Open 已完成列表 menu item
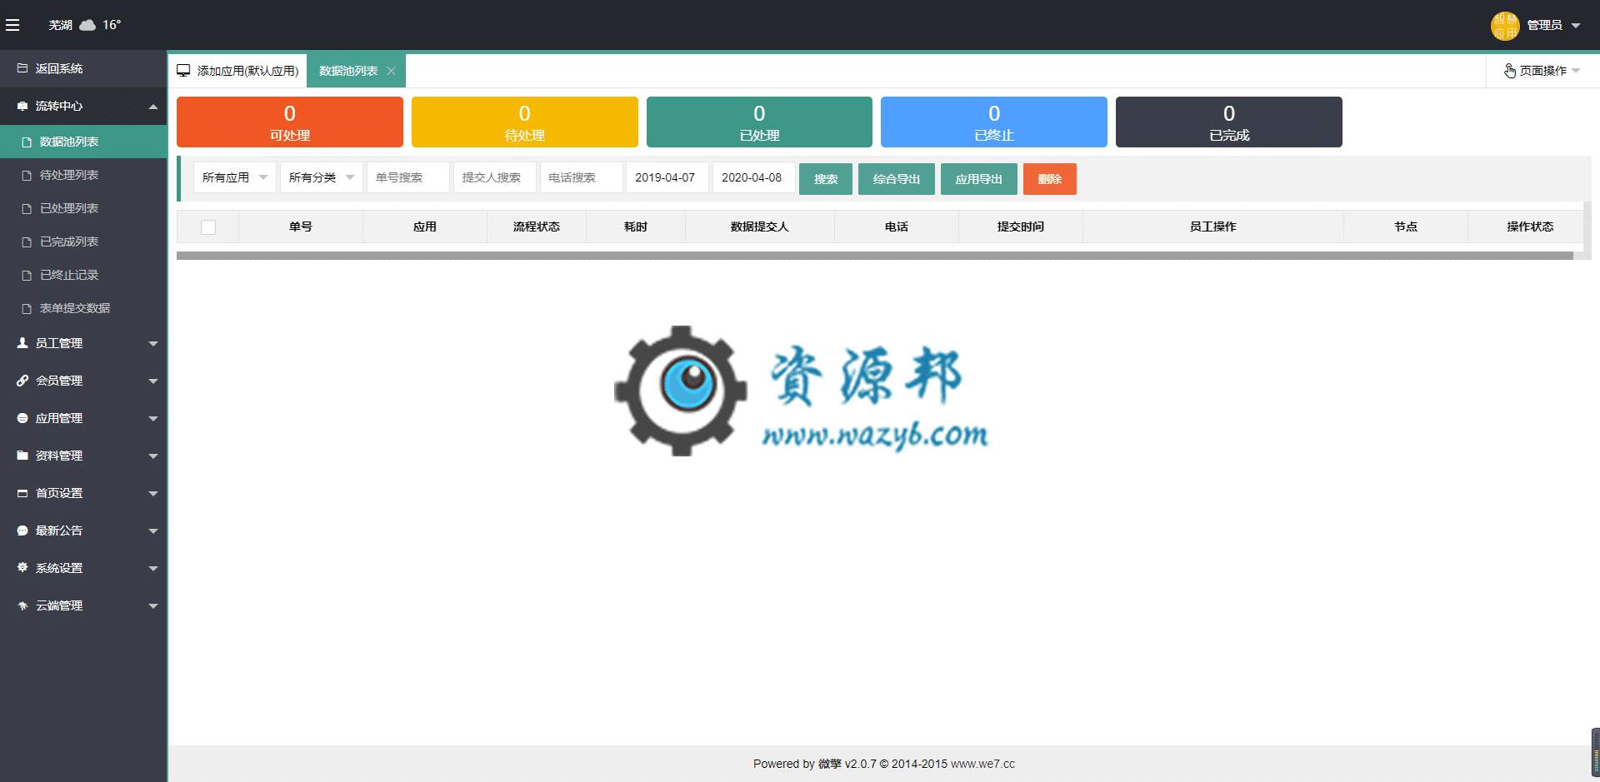 pos(83,242)
